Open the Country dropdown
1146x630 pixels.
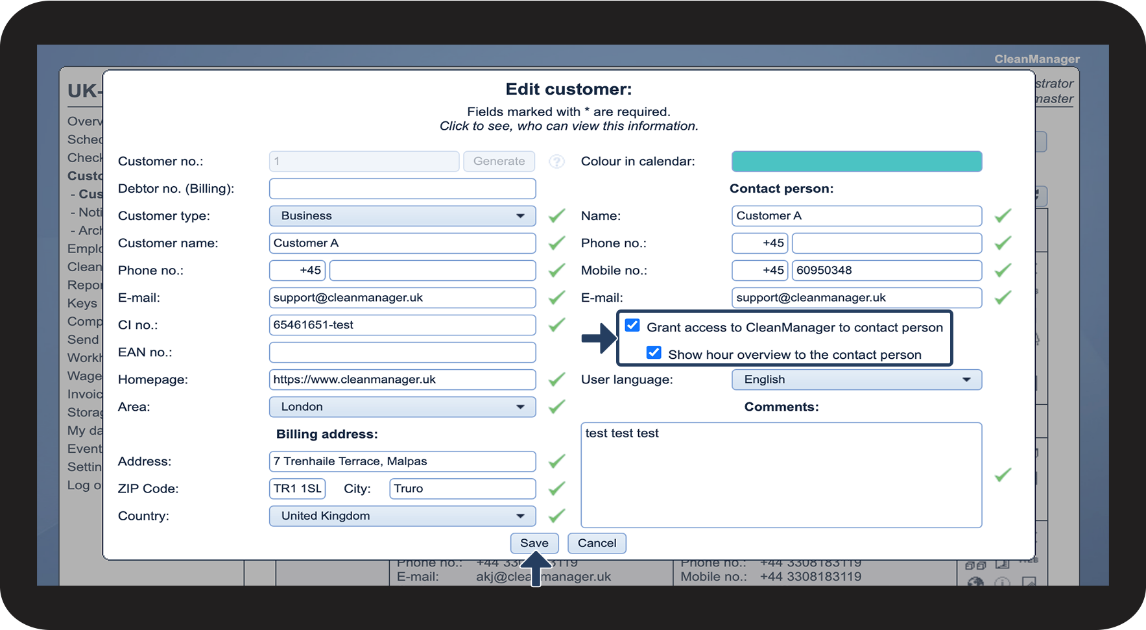(x=402, y=516)
